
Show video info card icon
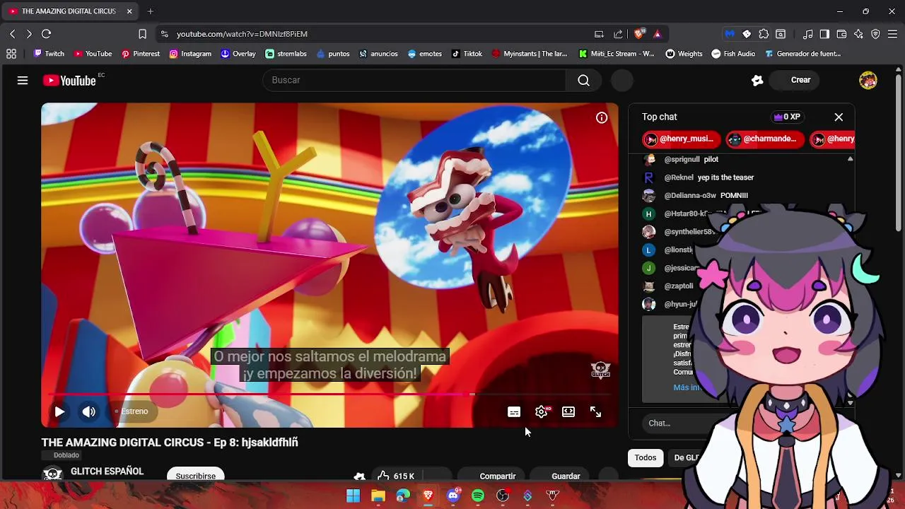(602, 118)
